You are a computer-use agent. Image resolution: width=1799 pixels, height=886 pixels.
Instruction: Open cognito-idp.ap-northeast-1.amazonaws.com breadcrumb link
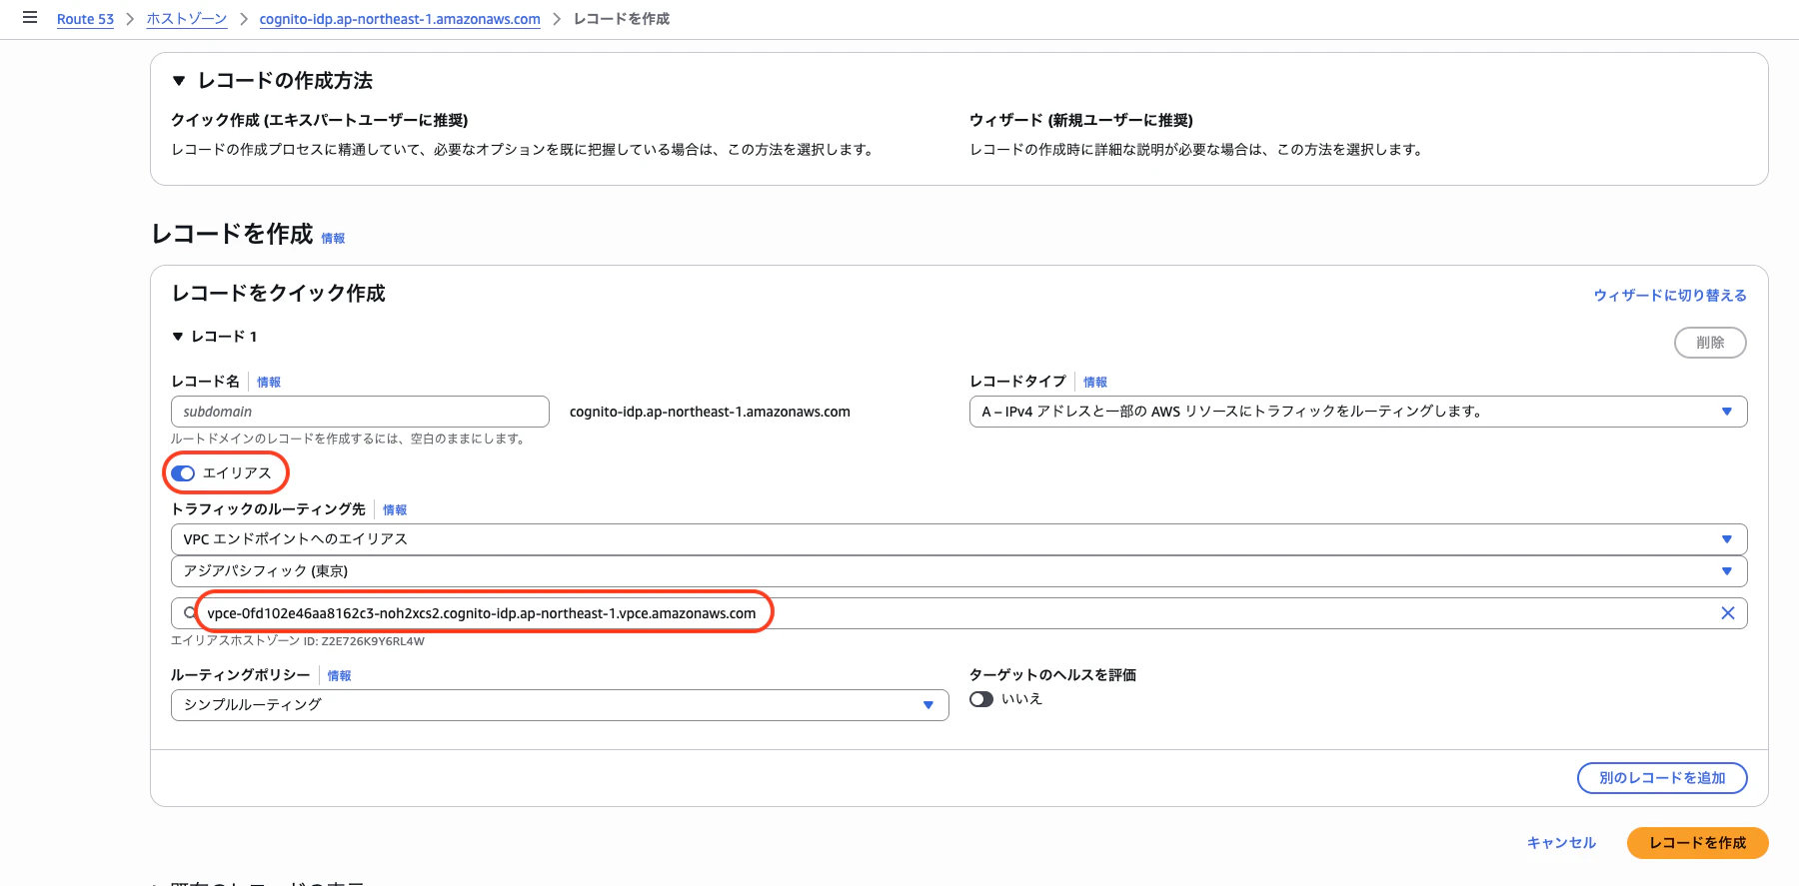click(x=400, y=19)
